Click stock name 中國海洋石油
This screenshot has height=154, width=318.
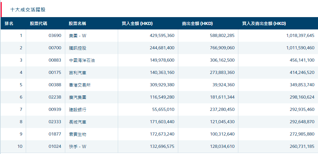[x=82, y=60]
